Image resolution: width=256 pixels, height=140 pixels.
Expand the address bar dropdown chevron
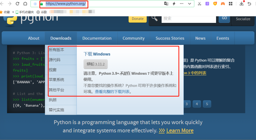190,4
